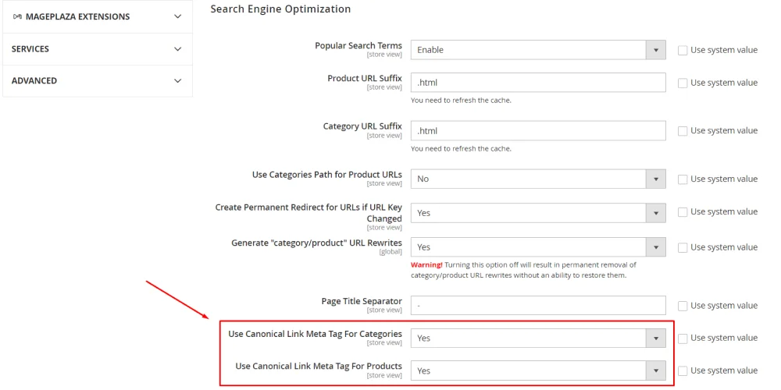Image resolution: width=781 pixels, height=390 pixels.
Task: Open the Popular Search Terms dropdown
Action: [x=538, y=50]
